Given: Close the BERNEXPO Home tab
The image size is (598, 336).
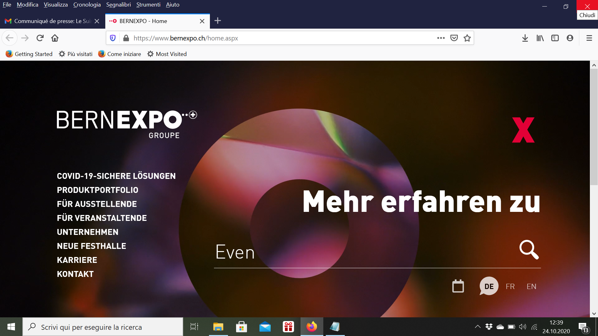Looking at the screenshot, I should 202,21.
